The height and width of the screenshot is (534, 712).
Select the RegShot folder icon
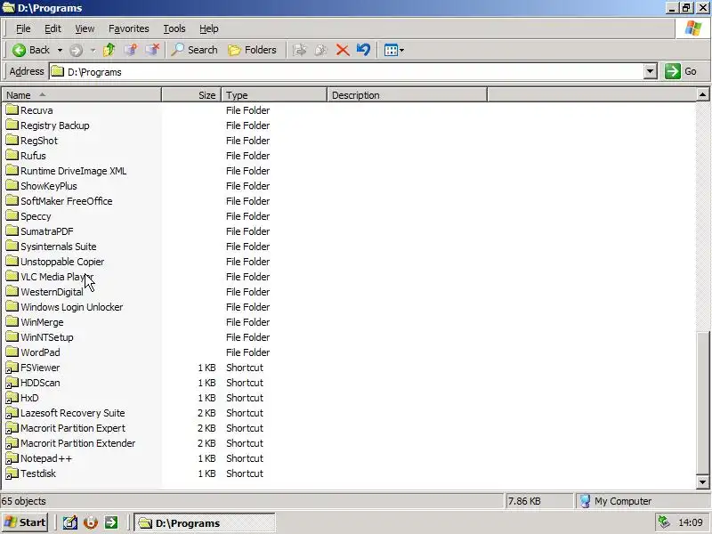point(12,141)
